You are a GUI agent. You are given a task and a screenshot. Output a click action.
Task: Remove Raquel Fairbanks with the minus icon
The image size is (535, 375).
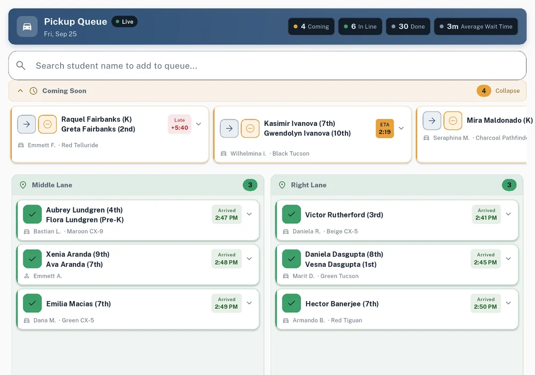(48, 124)
